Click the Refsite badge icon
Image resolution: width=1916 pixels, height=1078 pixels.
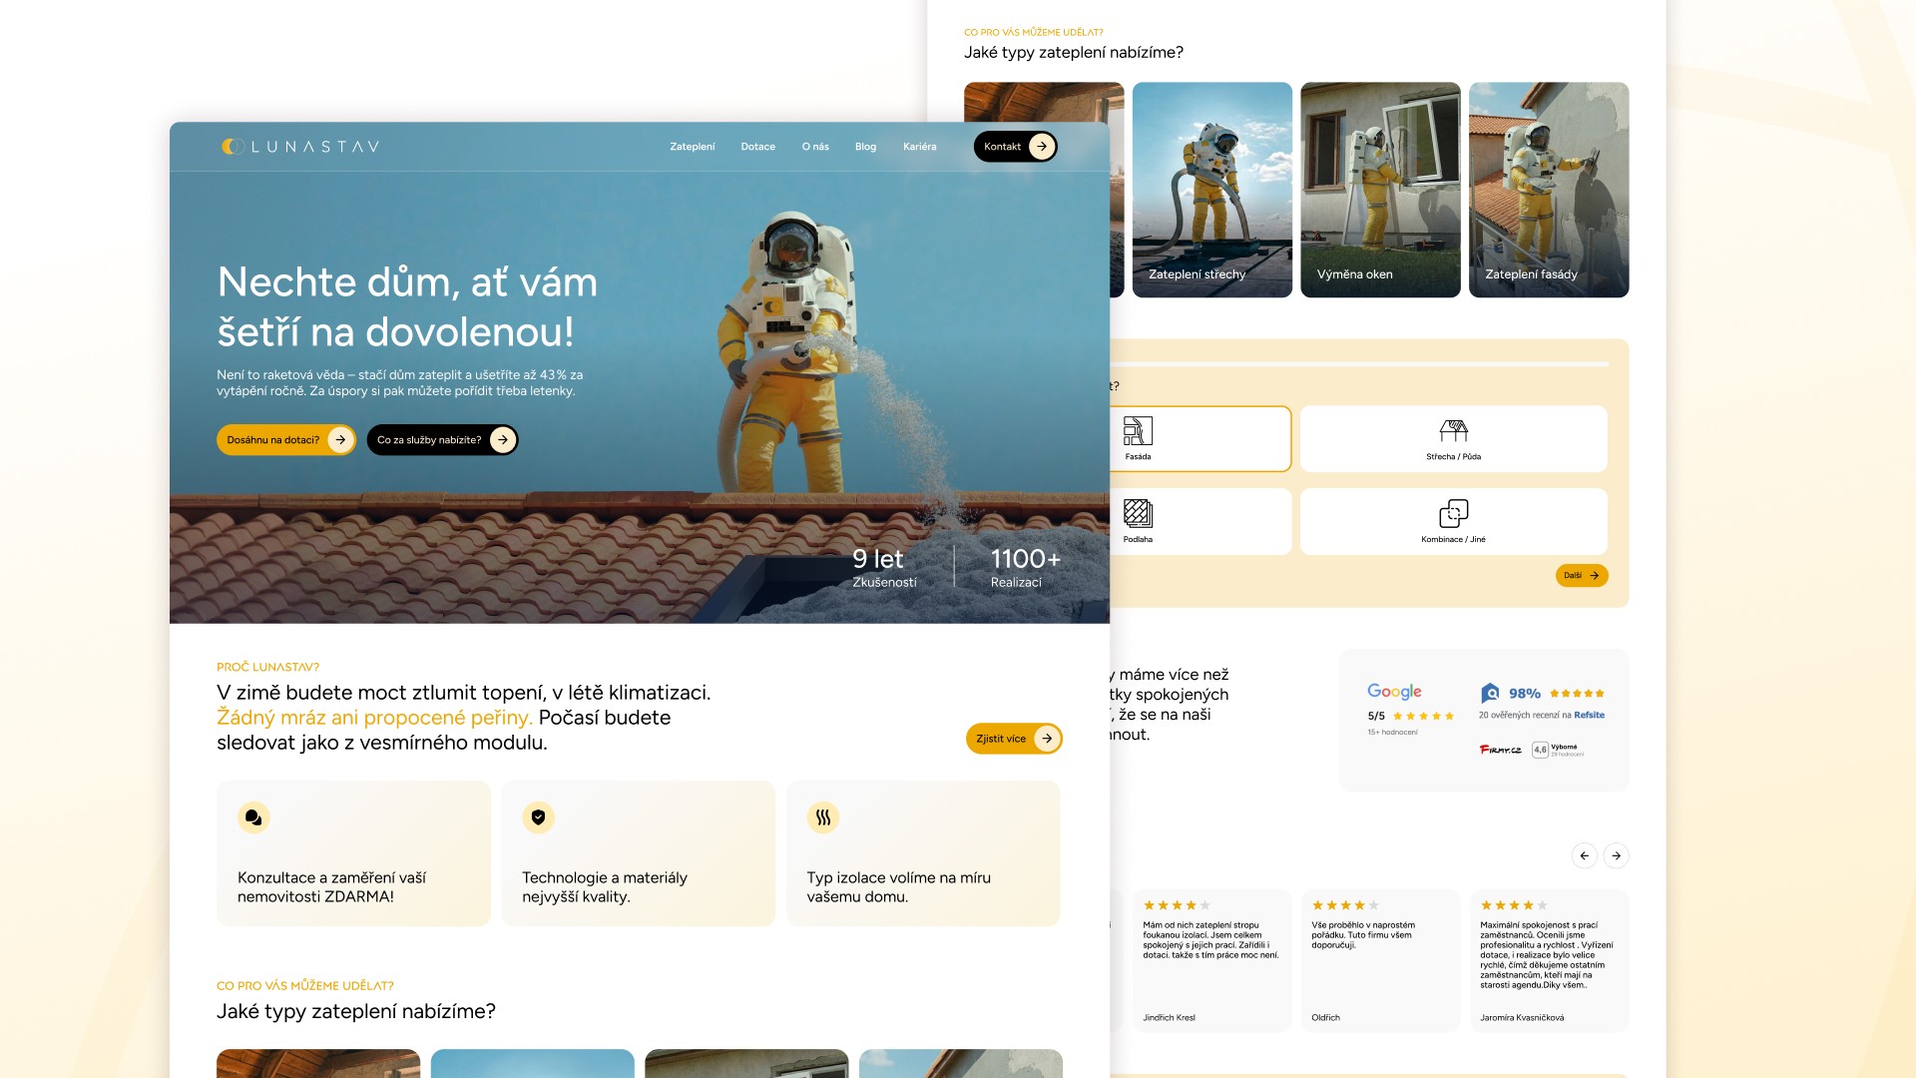click(x=1490, y=693)
